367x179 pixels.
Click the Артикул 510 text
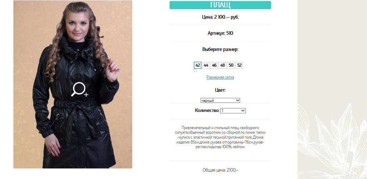(220, 33)
